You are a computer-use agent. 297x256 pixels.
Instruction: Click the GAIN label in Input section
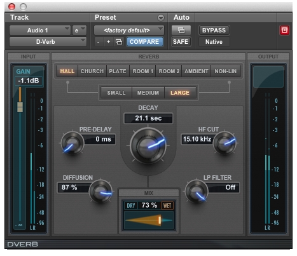[23, 72]
